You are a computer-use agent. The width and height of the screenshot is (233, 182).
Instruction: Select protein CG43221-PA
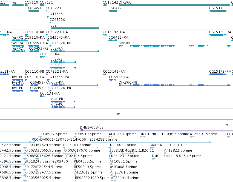[x=47, y=74]
